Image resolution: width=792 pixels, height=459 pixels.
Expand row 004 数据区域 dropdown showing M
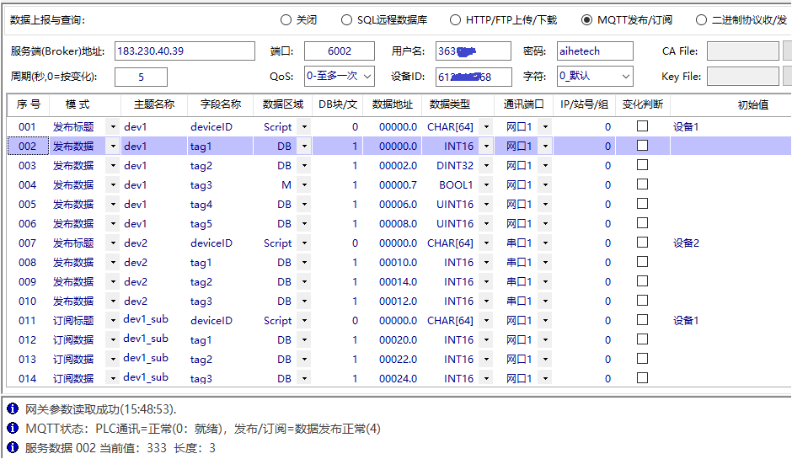[303, 185]
